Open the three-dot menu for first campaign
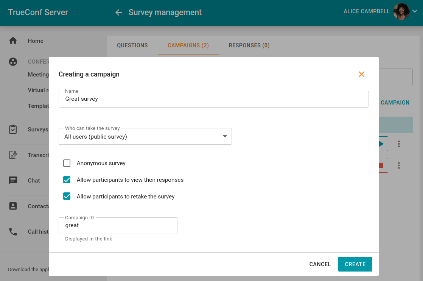423x281 pixels. (399, 144)
